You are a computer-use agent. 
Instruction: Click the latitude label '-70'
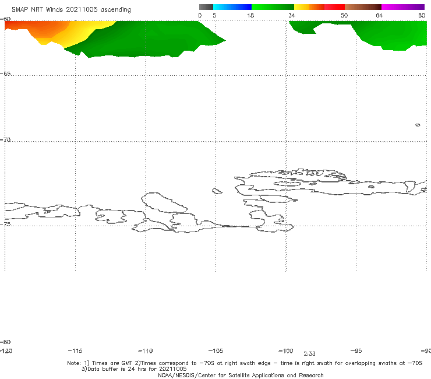click(x=5, y=140)
